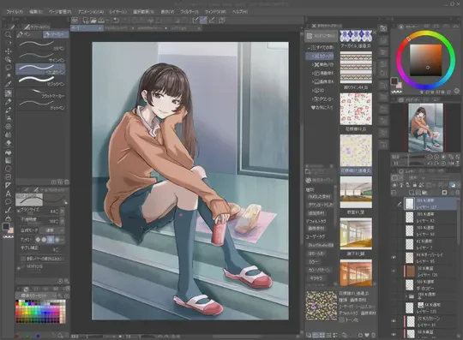463x340 pixels.
Task: Expand the 単色パターン material folder
Action: pos(313,64)
